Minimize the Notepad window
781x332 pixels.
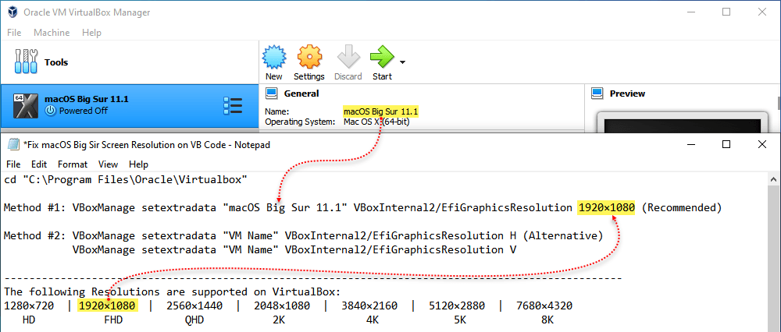coord(690,145)
